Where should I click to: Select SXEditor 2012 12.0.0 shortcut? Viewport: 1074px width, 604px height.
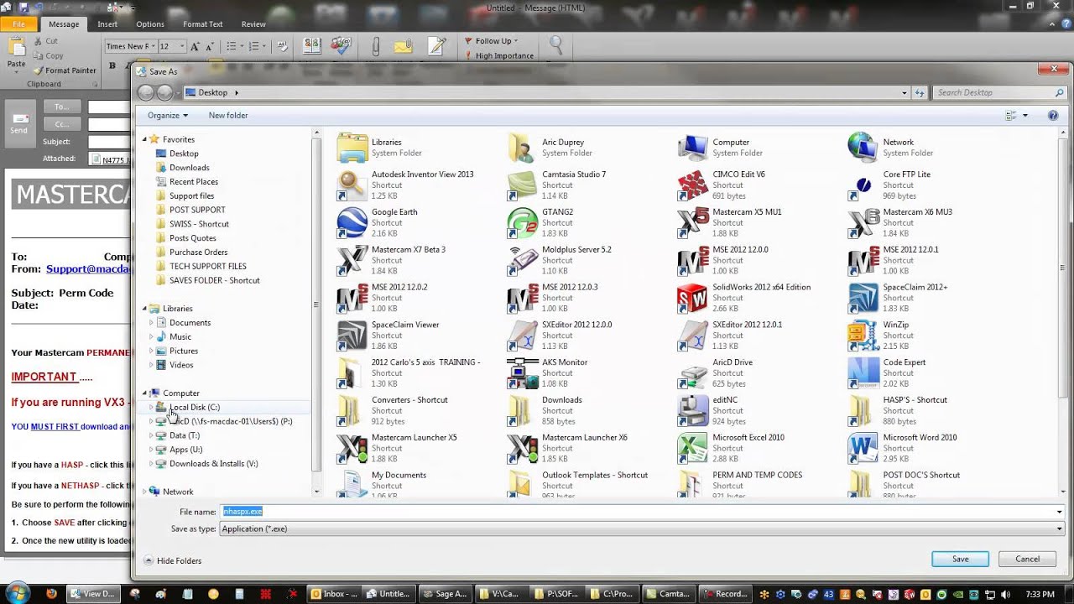[x=560, y=336]
